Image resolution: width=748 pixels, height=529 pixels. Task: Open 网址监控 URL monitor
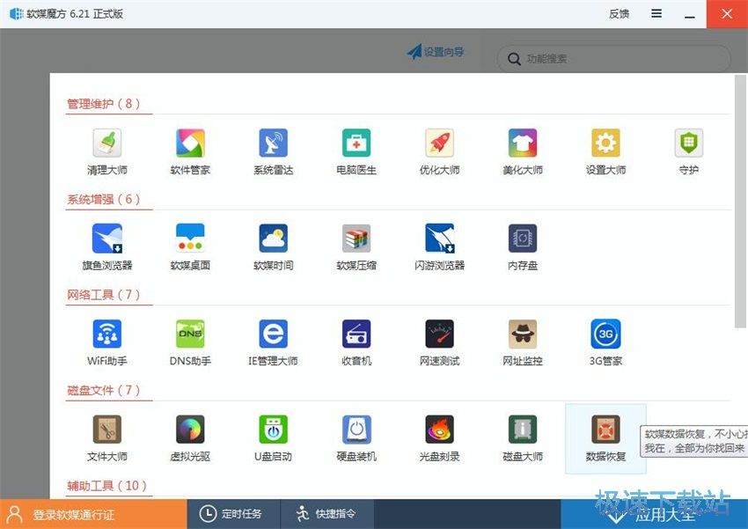pos(523,342)
